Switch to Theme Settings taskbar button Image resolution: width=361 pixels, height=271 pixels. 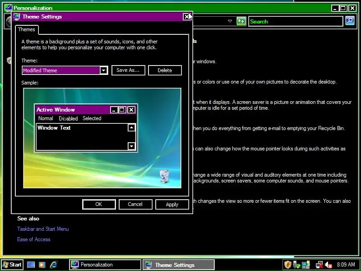(179, 265)
